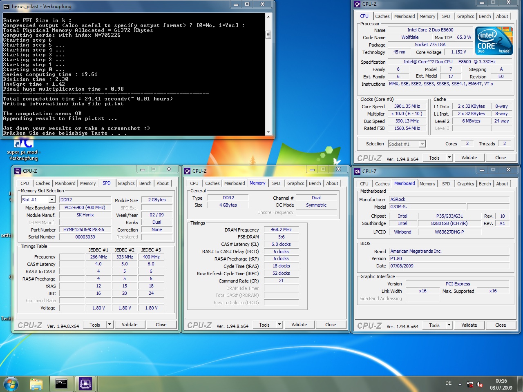The width and height of the screenshot is (523, 392).
Task: Switch to the command prompt taskbar icon
Action: [61, 384]
